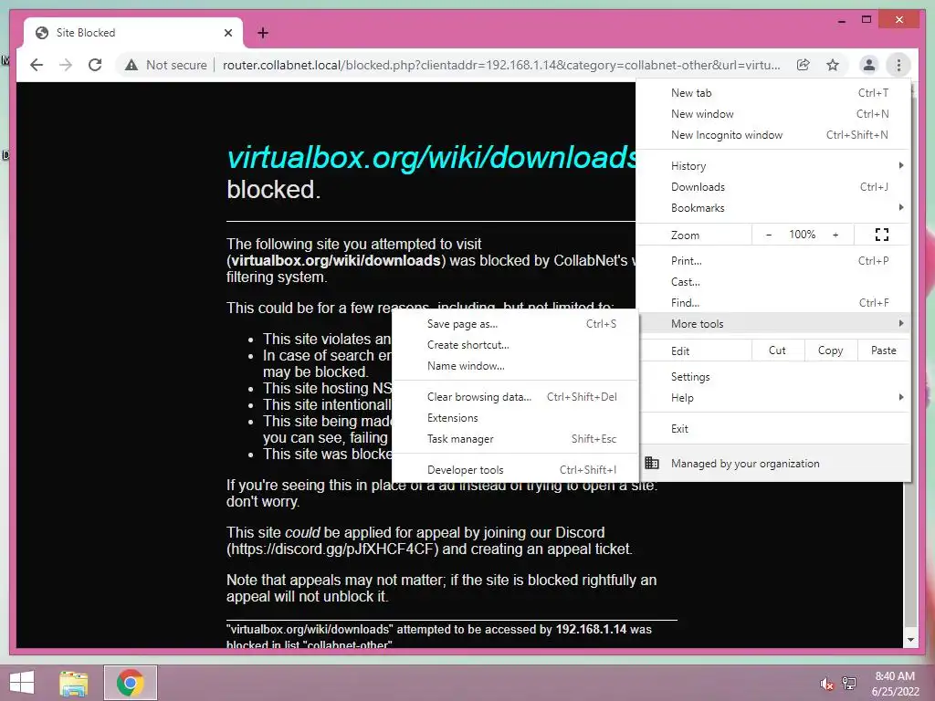Click the organization building icon
This screenshot has width=935, height=701.
coord(652,463)
